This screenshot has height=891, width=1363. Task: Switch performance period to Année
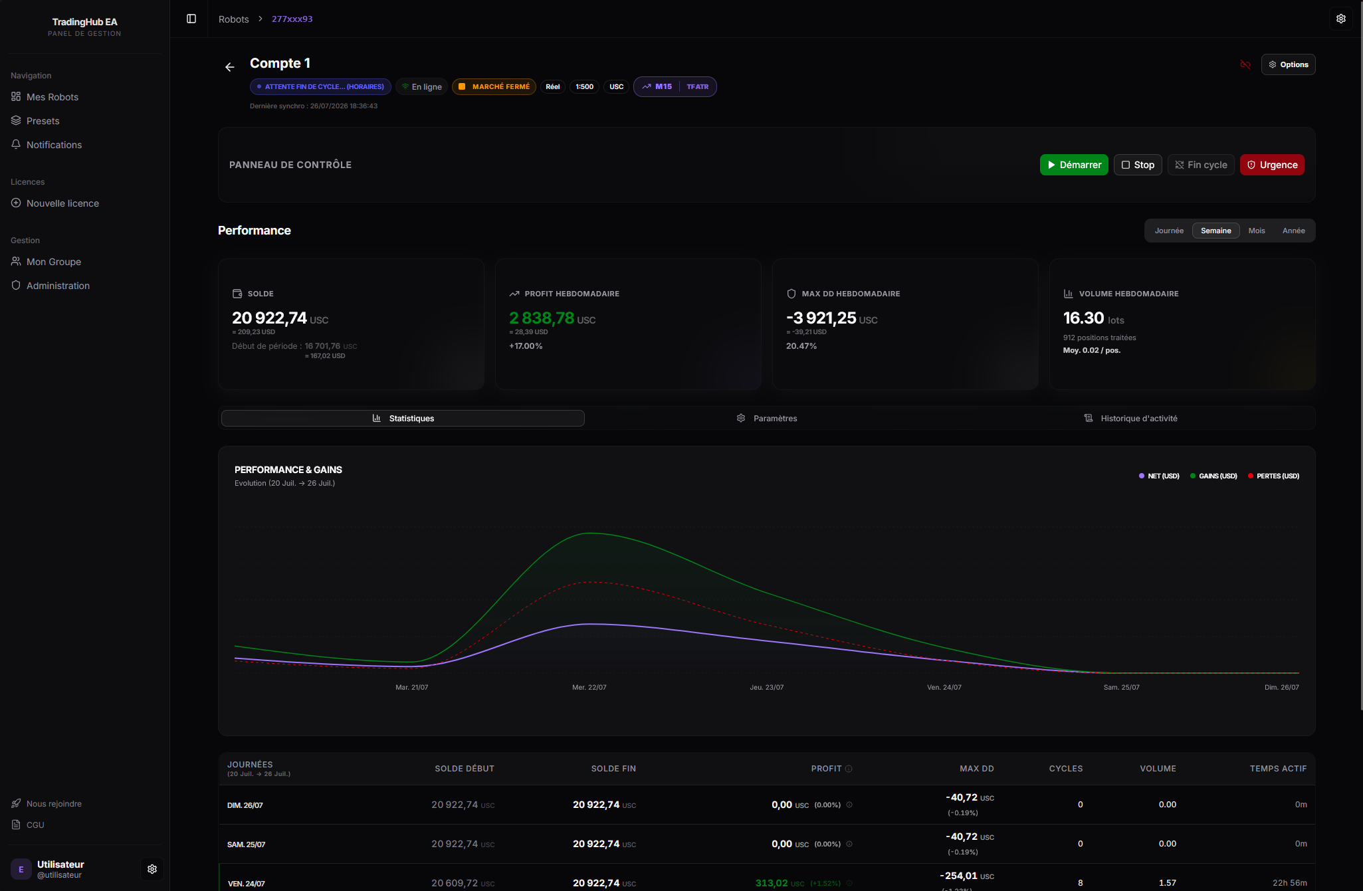tap(1293, 231)
